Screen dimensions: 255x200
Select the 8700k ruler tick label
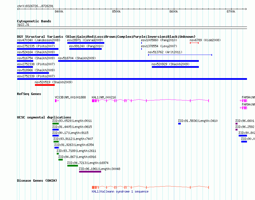tap(231, 11)
